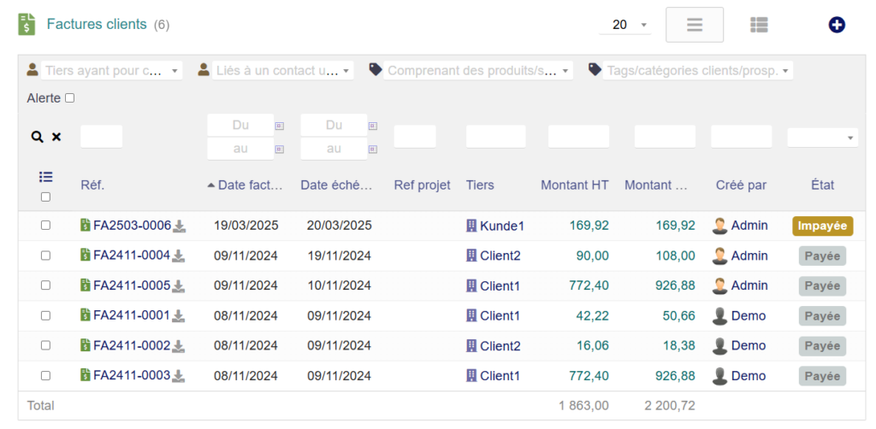This screenshot has width=876, height=429.
Task: Open the État status filter dropdown
Action: coord(822,137)
